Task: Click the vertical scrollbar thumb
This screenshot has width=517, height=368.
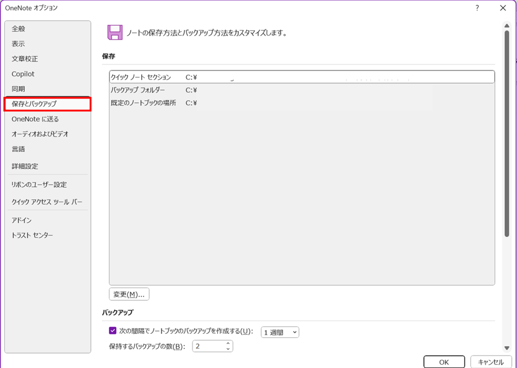Action: tap(507, 133)
